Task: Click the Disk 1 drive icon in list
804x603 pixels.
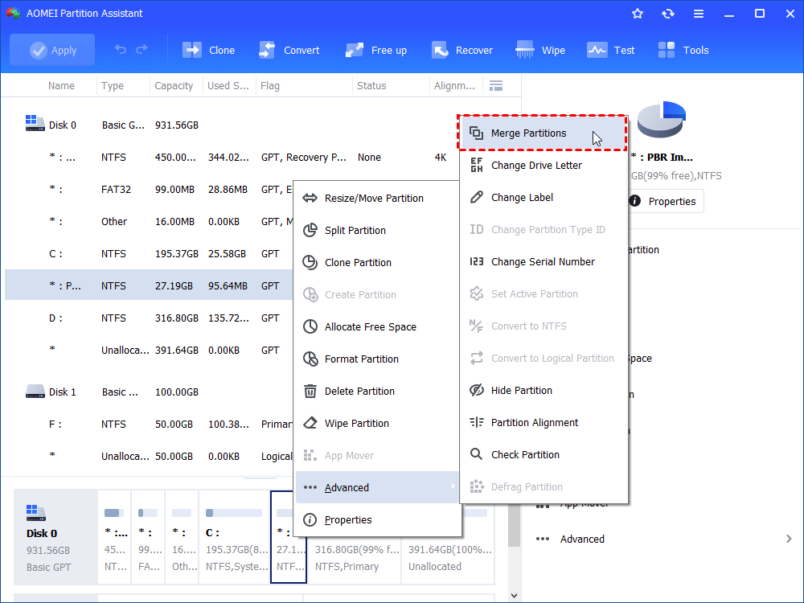Action: pyautogui.click(x=35, y=392)
